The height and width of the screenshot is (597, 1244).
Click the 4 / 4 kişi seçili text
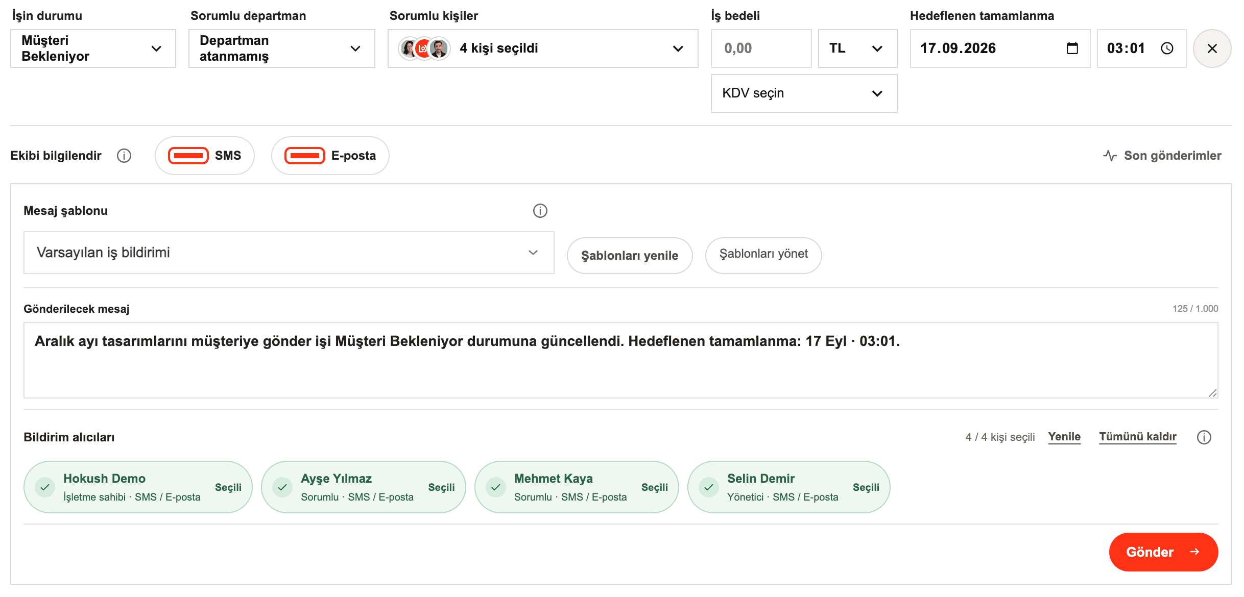(x=1000, y=437)
